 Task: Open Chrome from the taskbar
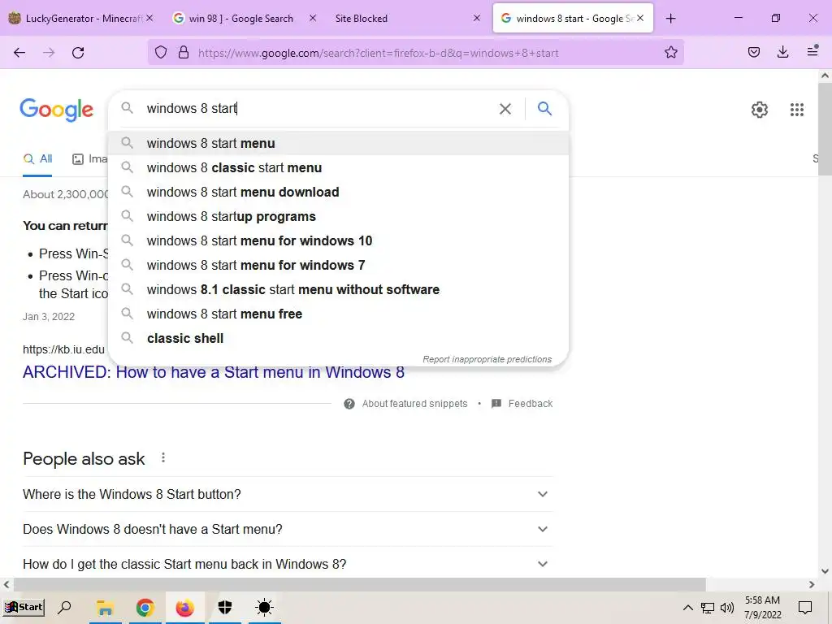(145, 608)
